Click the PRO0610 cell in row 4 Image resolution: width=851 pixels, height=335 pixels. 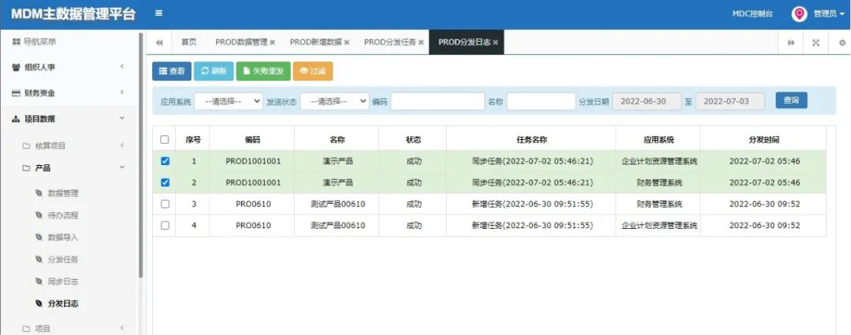click(252, 226)
